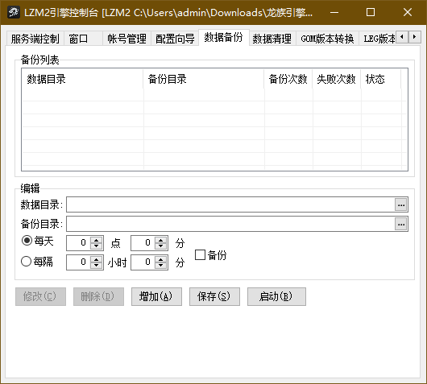Image resolution: width=427 pixels, height=384 pixels.
Task: Click the LZM2 app icon in title bar
Action: click(14, 12)
